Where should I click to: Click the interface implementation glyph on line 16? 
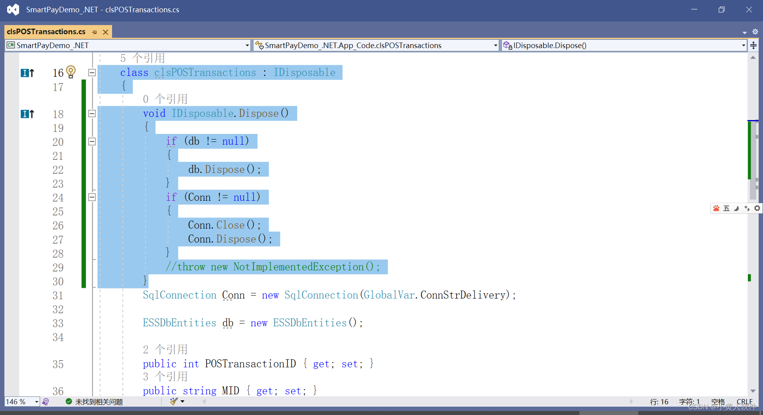coord(27,73)
